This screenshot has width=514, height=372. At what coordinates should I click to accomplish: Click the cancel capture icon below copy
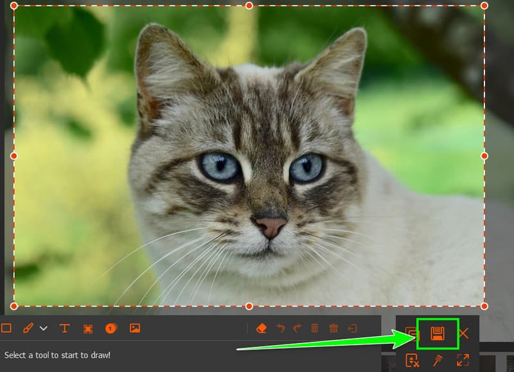(x=412, y=360)
